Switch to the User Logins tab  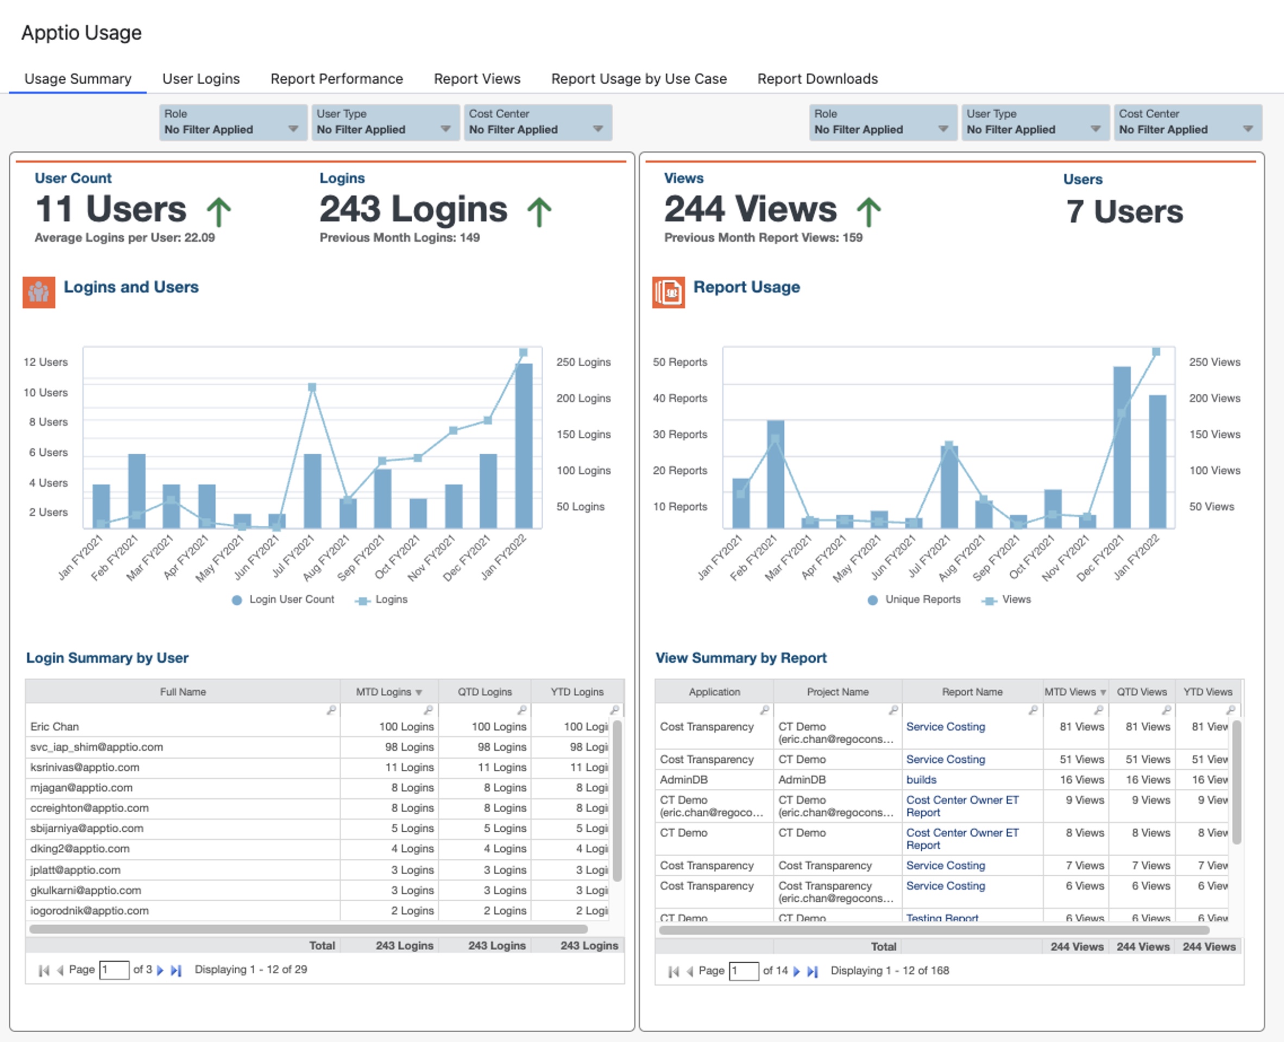(201, 79)
